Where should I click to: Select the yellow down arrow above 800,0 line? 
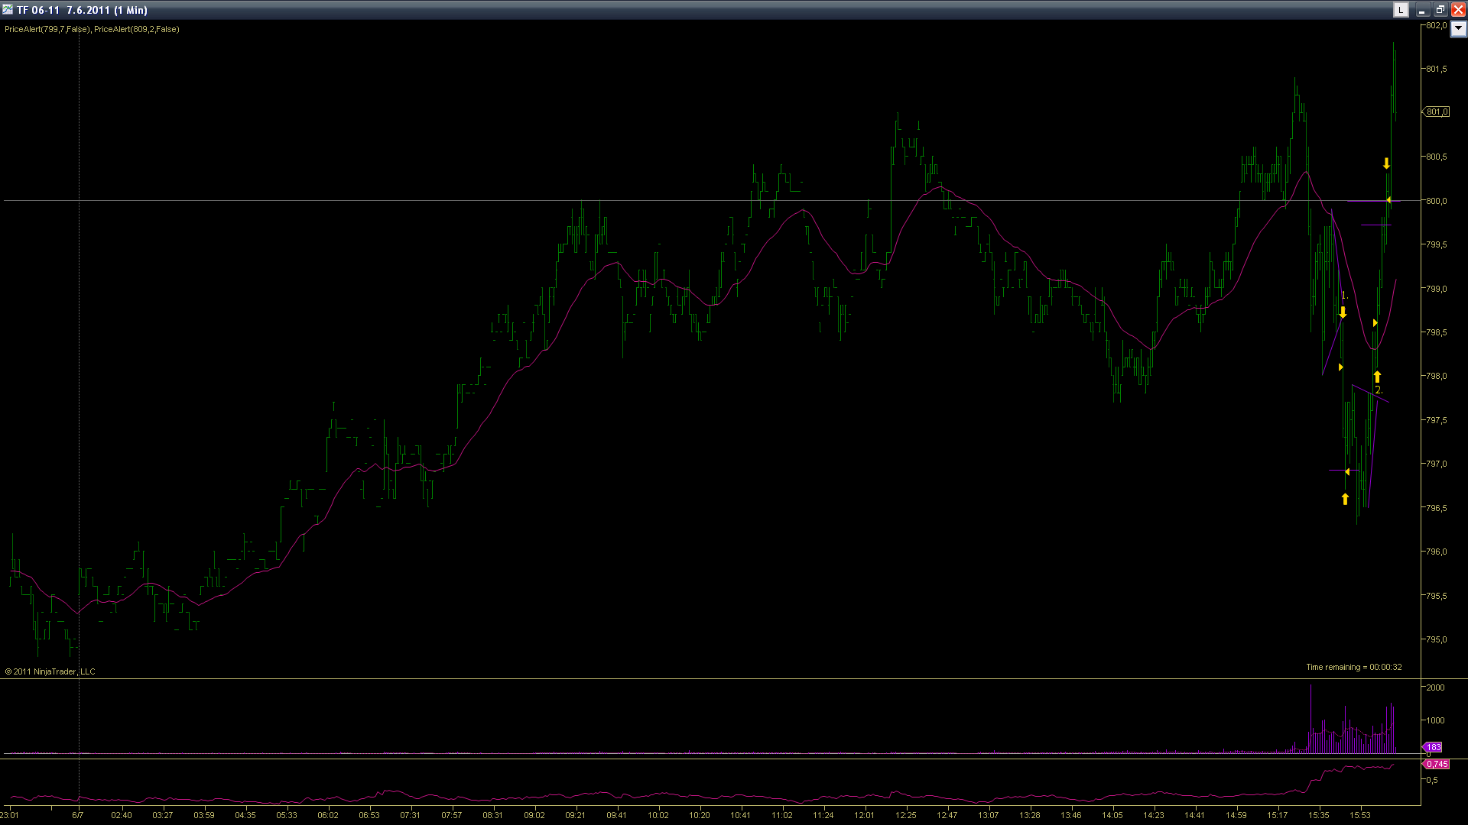[x=1386, y=163]
